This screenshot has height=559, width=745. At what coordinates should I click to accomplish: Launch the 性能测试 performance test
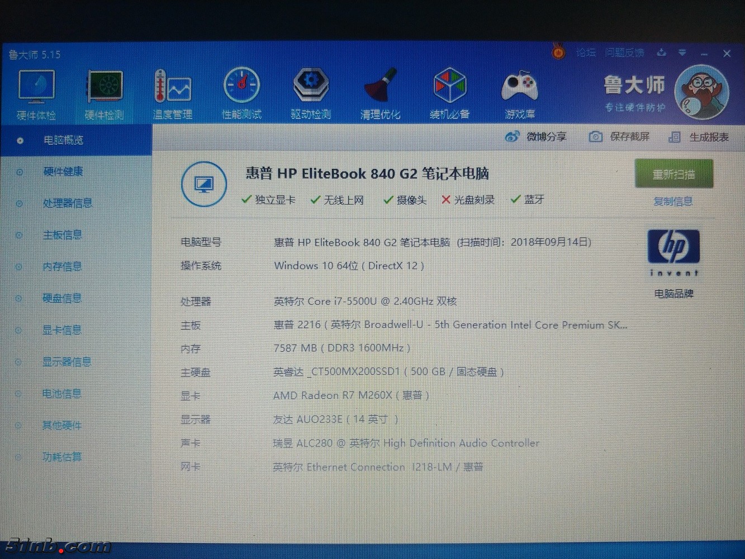tap(241, 94)
